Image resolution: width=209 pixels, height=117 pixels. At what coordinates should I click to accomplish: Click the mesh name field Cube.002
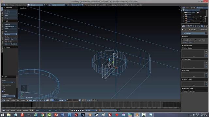point(195,33)
